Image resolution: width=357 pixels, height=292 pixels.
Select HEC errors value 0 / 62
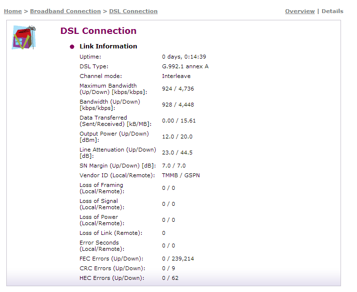[x=170, y=278]
